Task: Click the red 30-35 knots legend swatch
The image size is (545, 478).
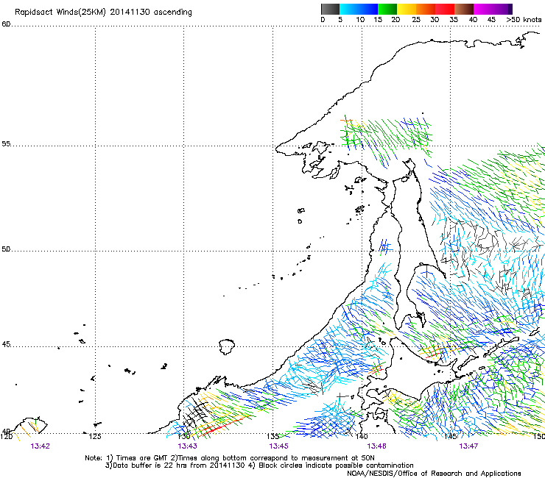Action: click(x=445, y=9)
